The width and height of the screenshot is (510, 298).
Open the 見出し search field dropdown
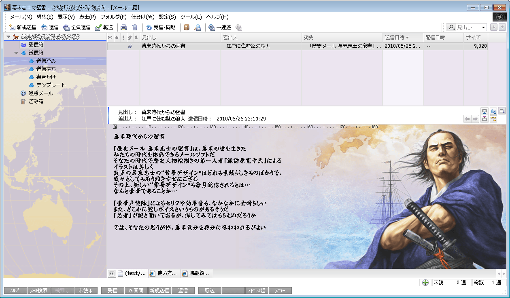[x=484, y=27]
